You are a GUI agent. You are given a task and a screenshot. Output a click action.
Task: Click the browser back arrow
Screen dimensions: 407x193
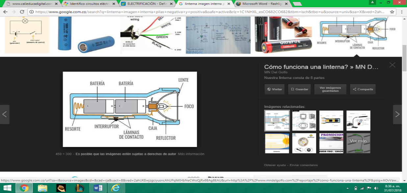(5, 12)
